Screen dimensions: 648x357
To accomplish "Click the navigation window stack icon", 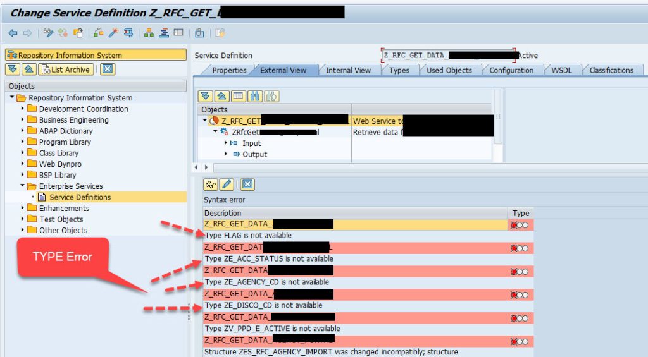I will 164,33.
